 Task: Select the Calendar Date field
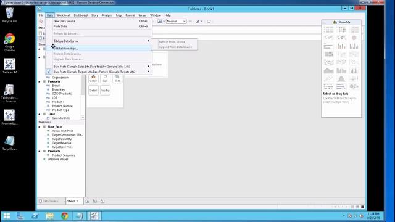click(x=61, y=118)
